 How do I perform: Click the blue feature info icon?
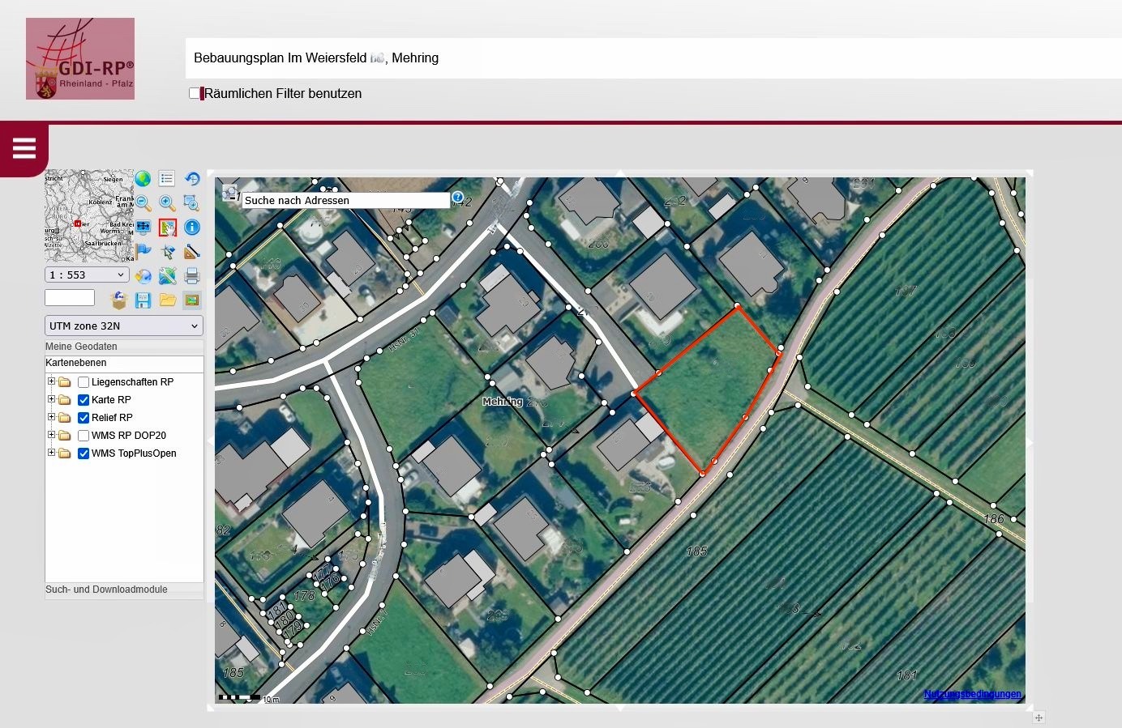pyautogui.click(x=192, y=228)
